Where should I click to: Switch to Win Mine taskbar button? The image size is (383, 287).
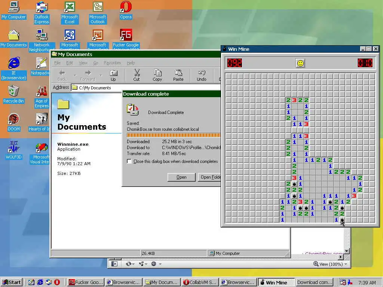point(276,282)
